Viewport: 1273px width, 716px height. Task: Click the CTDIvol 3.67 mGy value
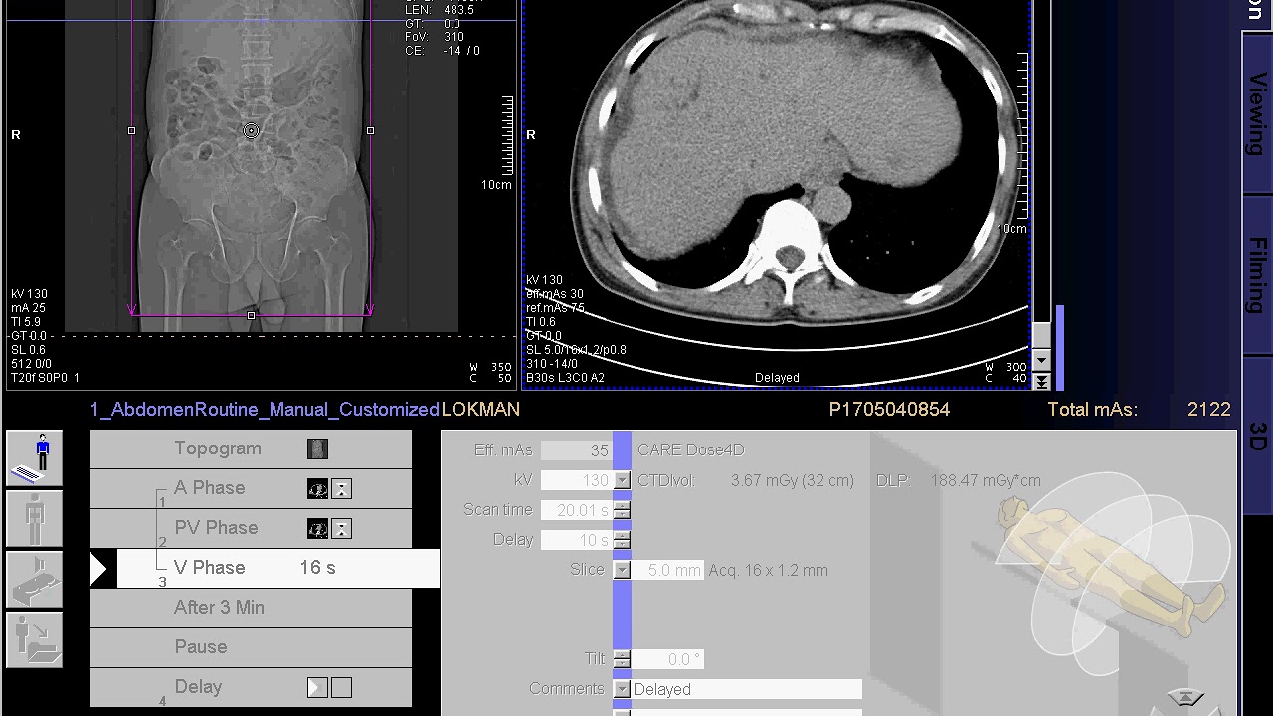[792, 480]
